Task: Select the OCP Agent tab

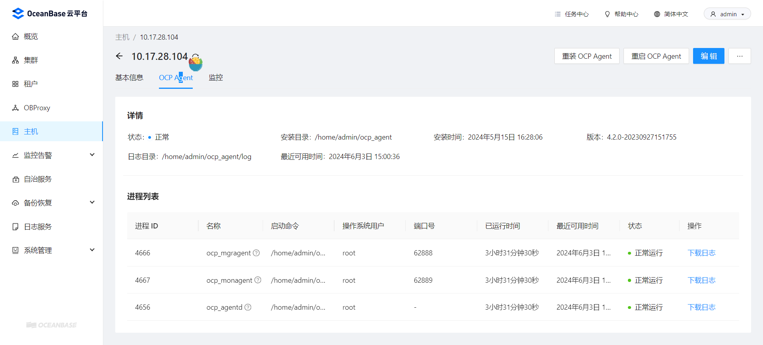Action: 176,78
